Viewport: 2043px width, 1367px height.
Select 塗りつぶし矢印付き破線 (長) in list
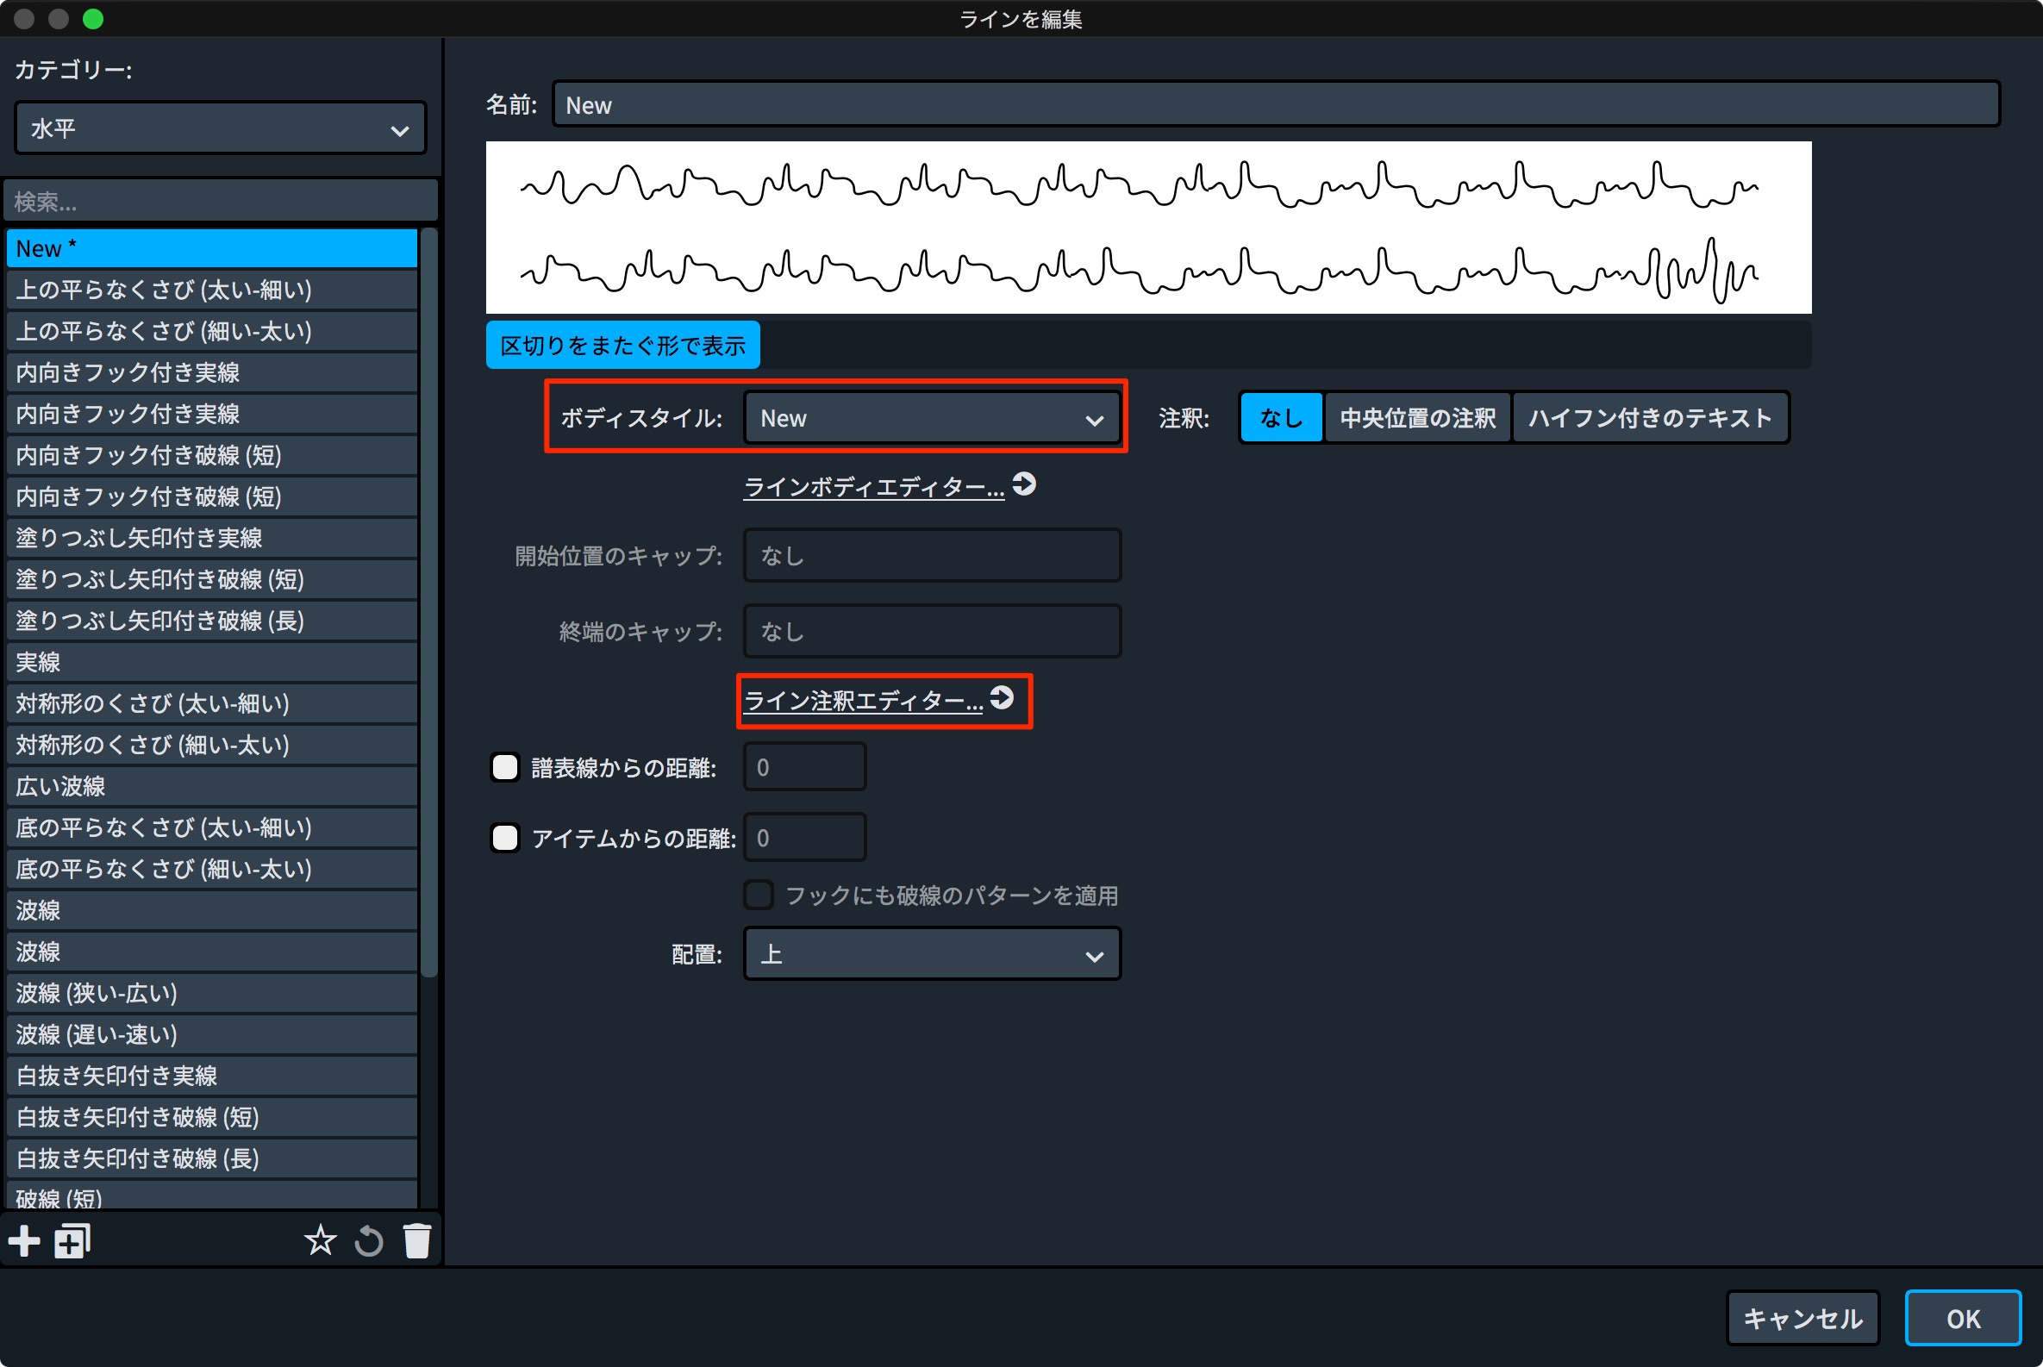pos(212,621)
